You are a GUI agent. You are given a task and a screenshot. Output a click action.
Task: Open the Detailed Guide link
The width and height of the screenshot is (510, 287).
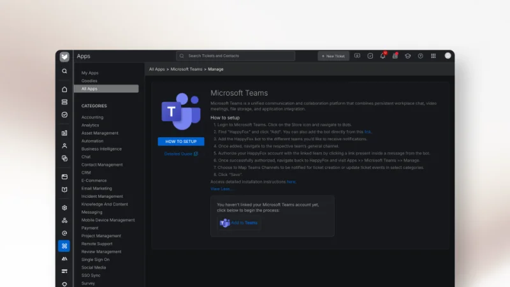[x=181, y=154]
